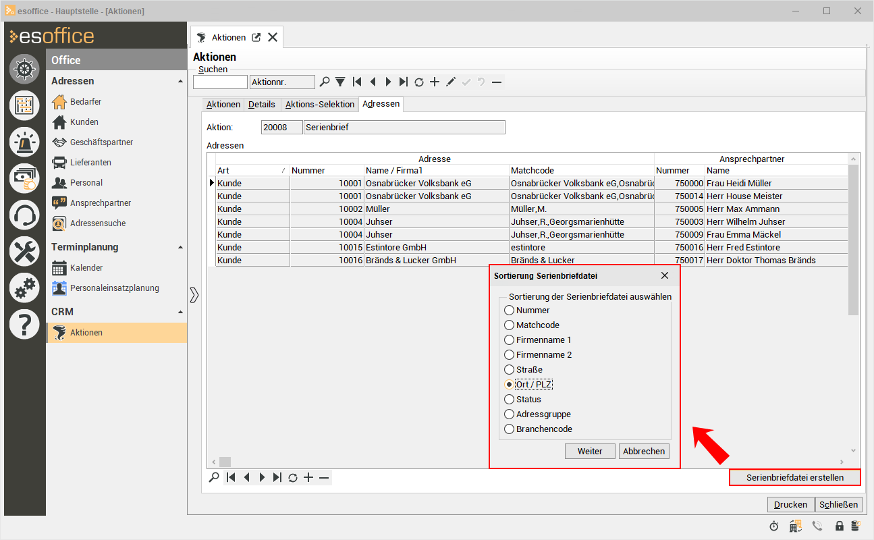Click the filter funnel icon in top toolbar
Viewport: 874px width, 540px height.
[340, 82]
